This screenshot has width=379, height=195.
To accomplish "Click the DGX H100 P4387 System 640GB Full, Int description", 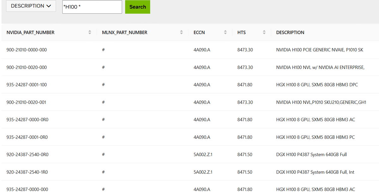I will [x=315, y=172].
